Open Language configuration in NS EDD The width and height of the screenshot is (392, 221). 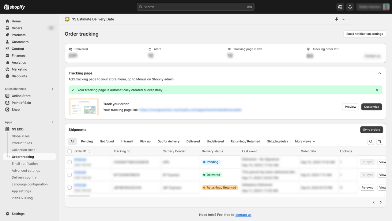coord(30,184)
